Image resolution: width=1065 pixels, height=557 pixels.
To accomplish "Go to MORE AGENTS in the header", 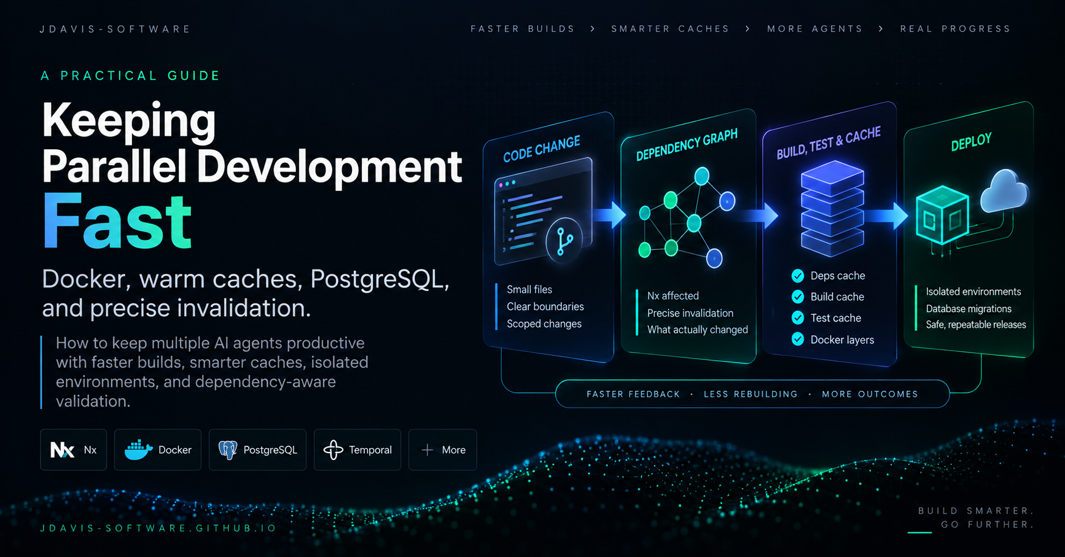I will coord(815,29).
